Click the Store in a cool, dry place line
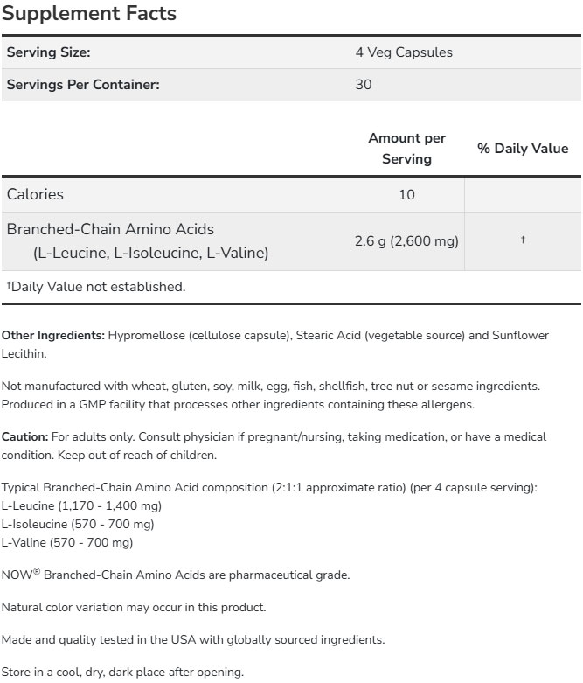The width and height of the screenshot is (583, 683). [x=122, y=673]
